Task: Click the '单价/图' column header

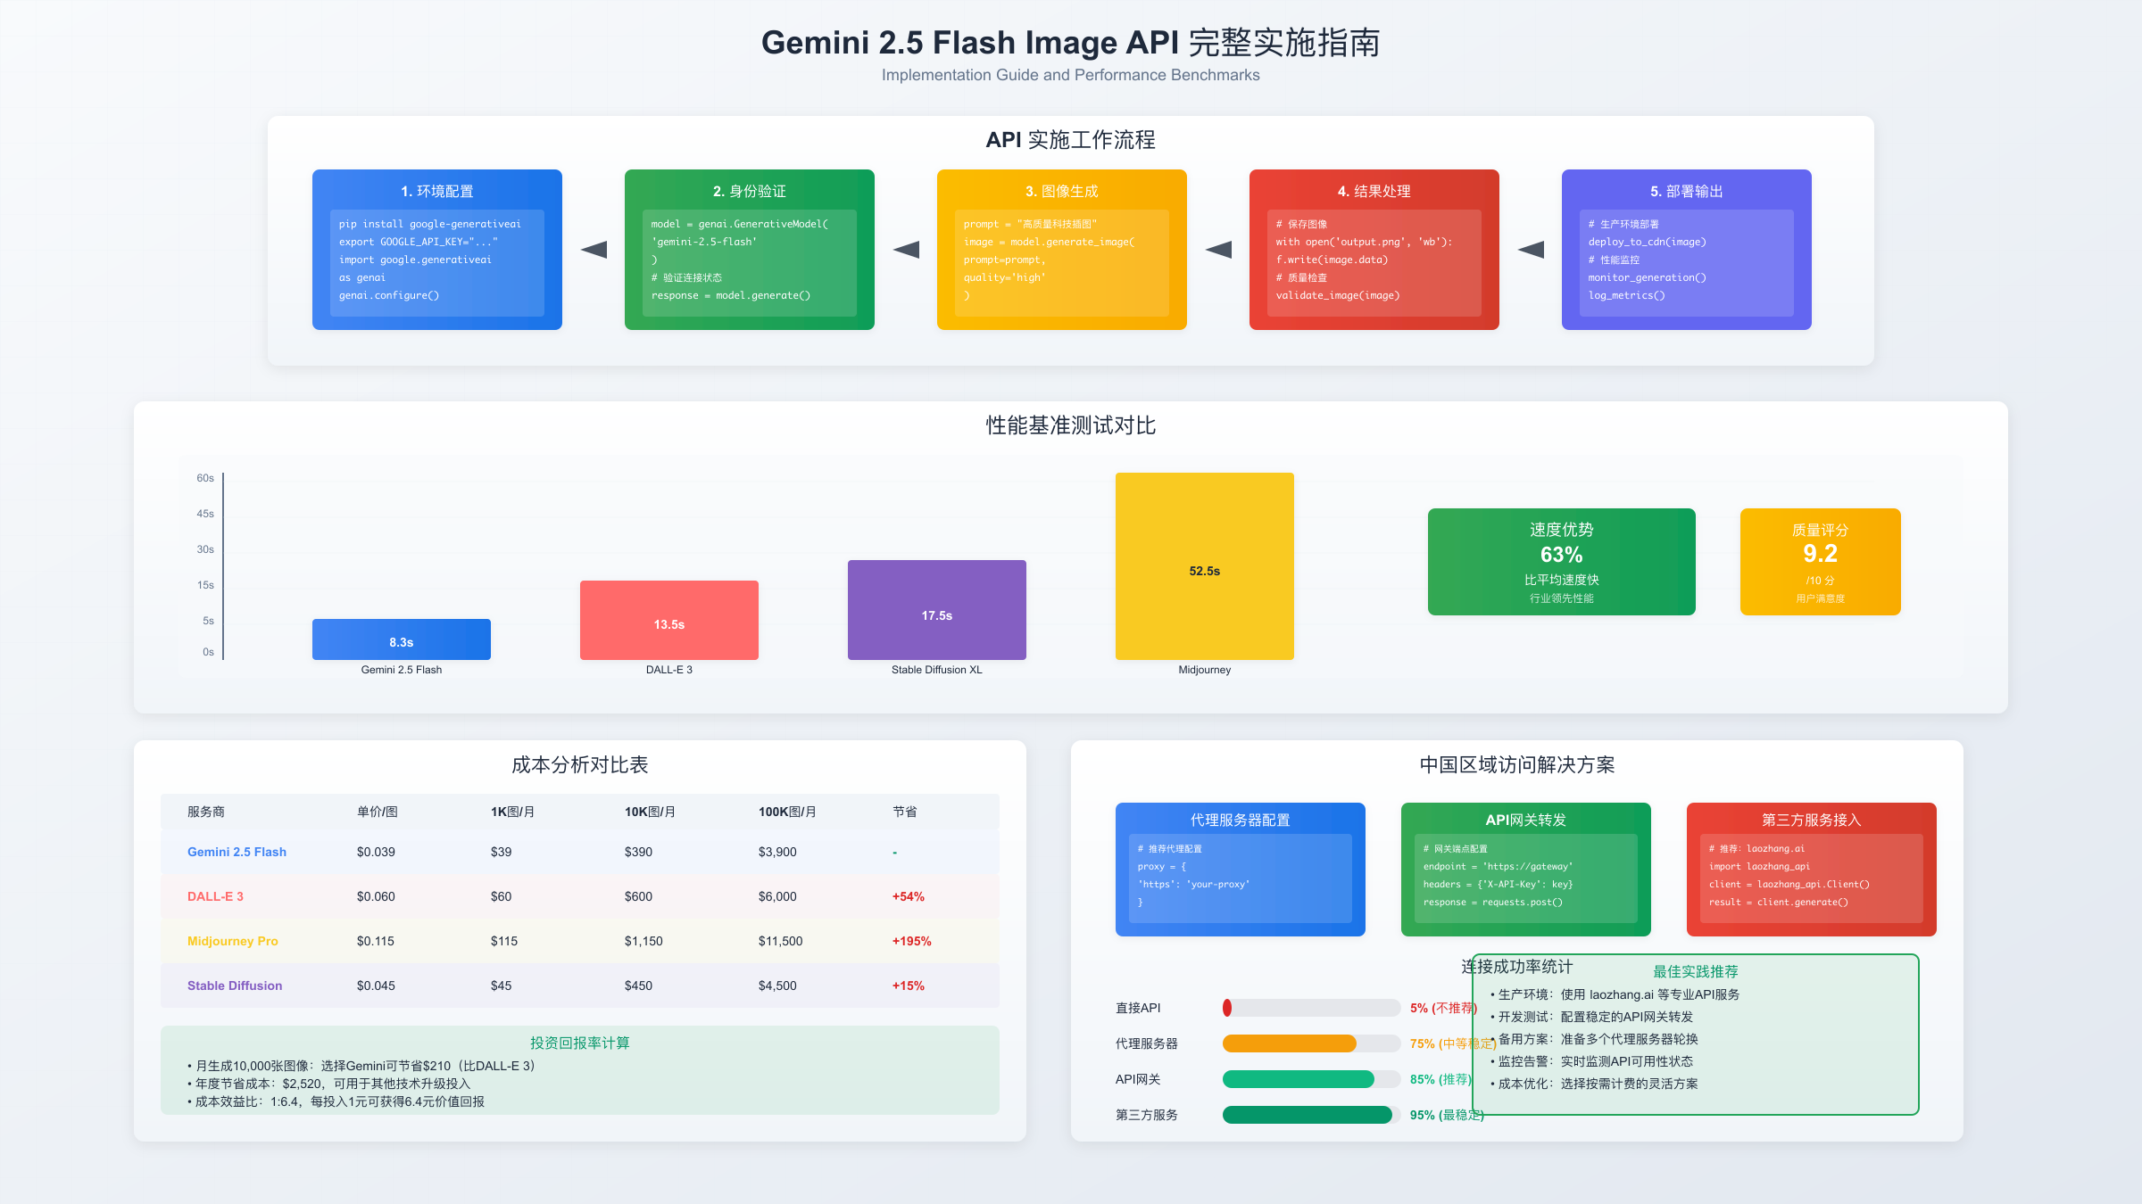Action: 378,812
